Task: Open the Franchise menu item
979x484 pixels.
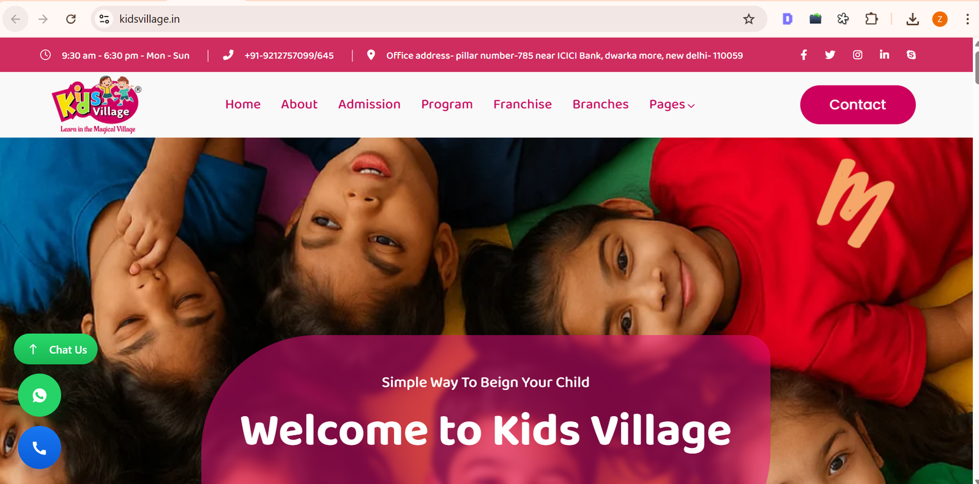Action: [523, 105]
